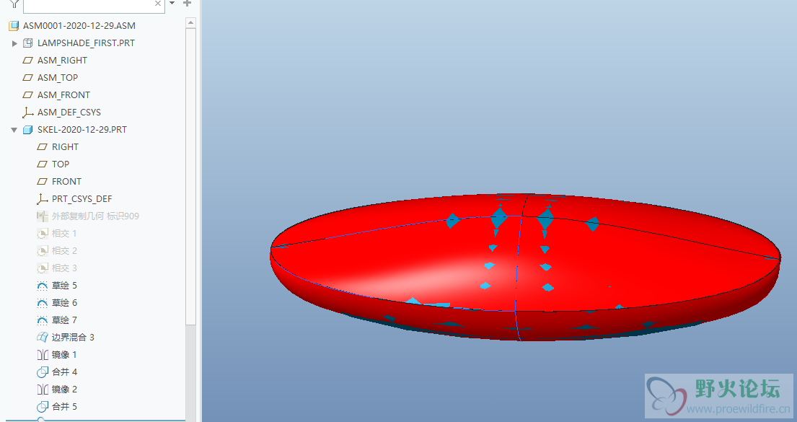Viewport: 797px width, 422px height.
Task: Select the ASM_TOP label
Action: click(x=58, y=78)
